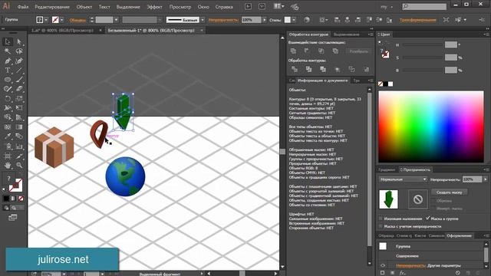Click Непрозрачность (Opacity) link in Appearance panel

[410, 265]
